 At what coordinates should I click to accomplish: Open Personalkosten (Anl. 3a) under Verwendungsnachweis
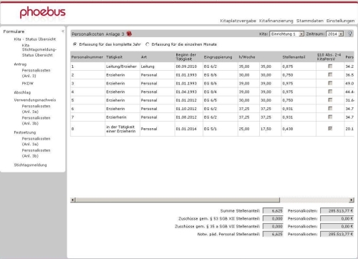[x=36, y=109]
